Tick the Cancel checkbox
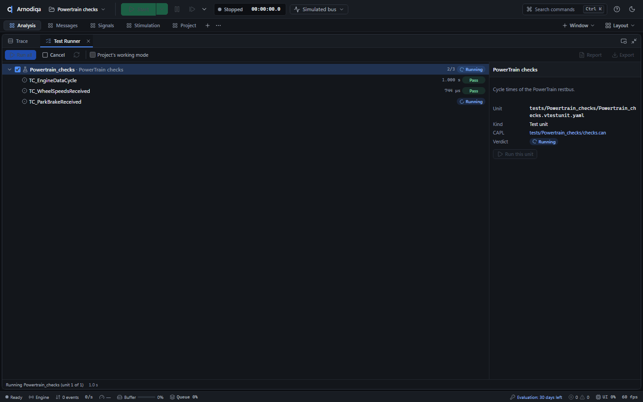 [45, 55]
